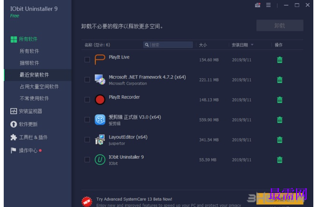Click Try Advanced SystemCare 13 Beta link
This screenshot has height=207, width=315.
coord(134,199)
